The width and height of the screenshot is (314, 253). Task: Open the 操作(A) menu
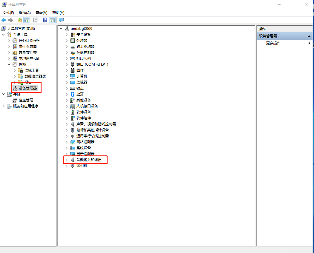24,13
